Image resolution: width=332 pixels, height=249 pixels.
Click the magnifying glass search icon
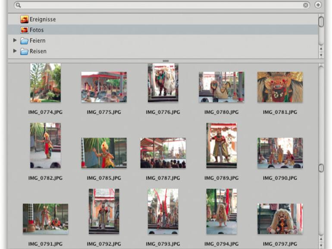point(19,5)
